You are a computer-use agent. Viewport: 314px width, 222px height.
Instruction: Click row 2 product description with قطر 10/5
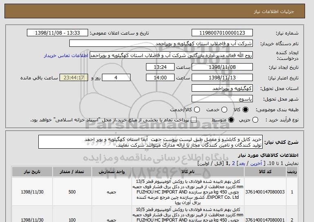(188, 214)
